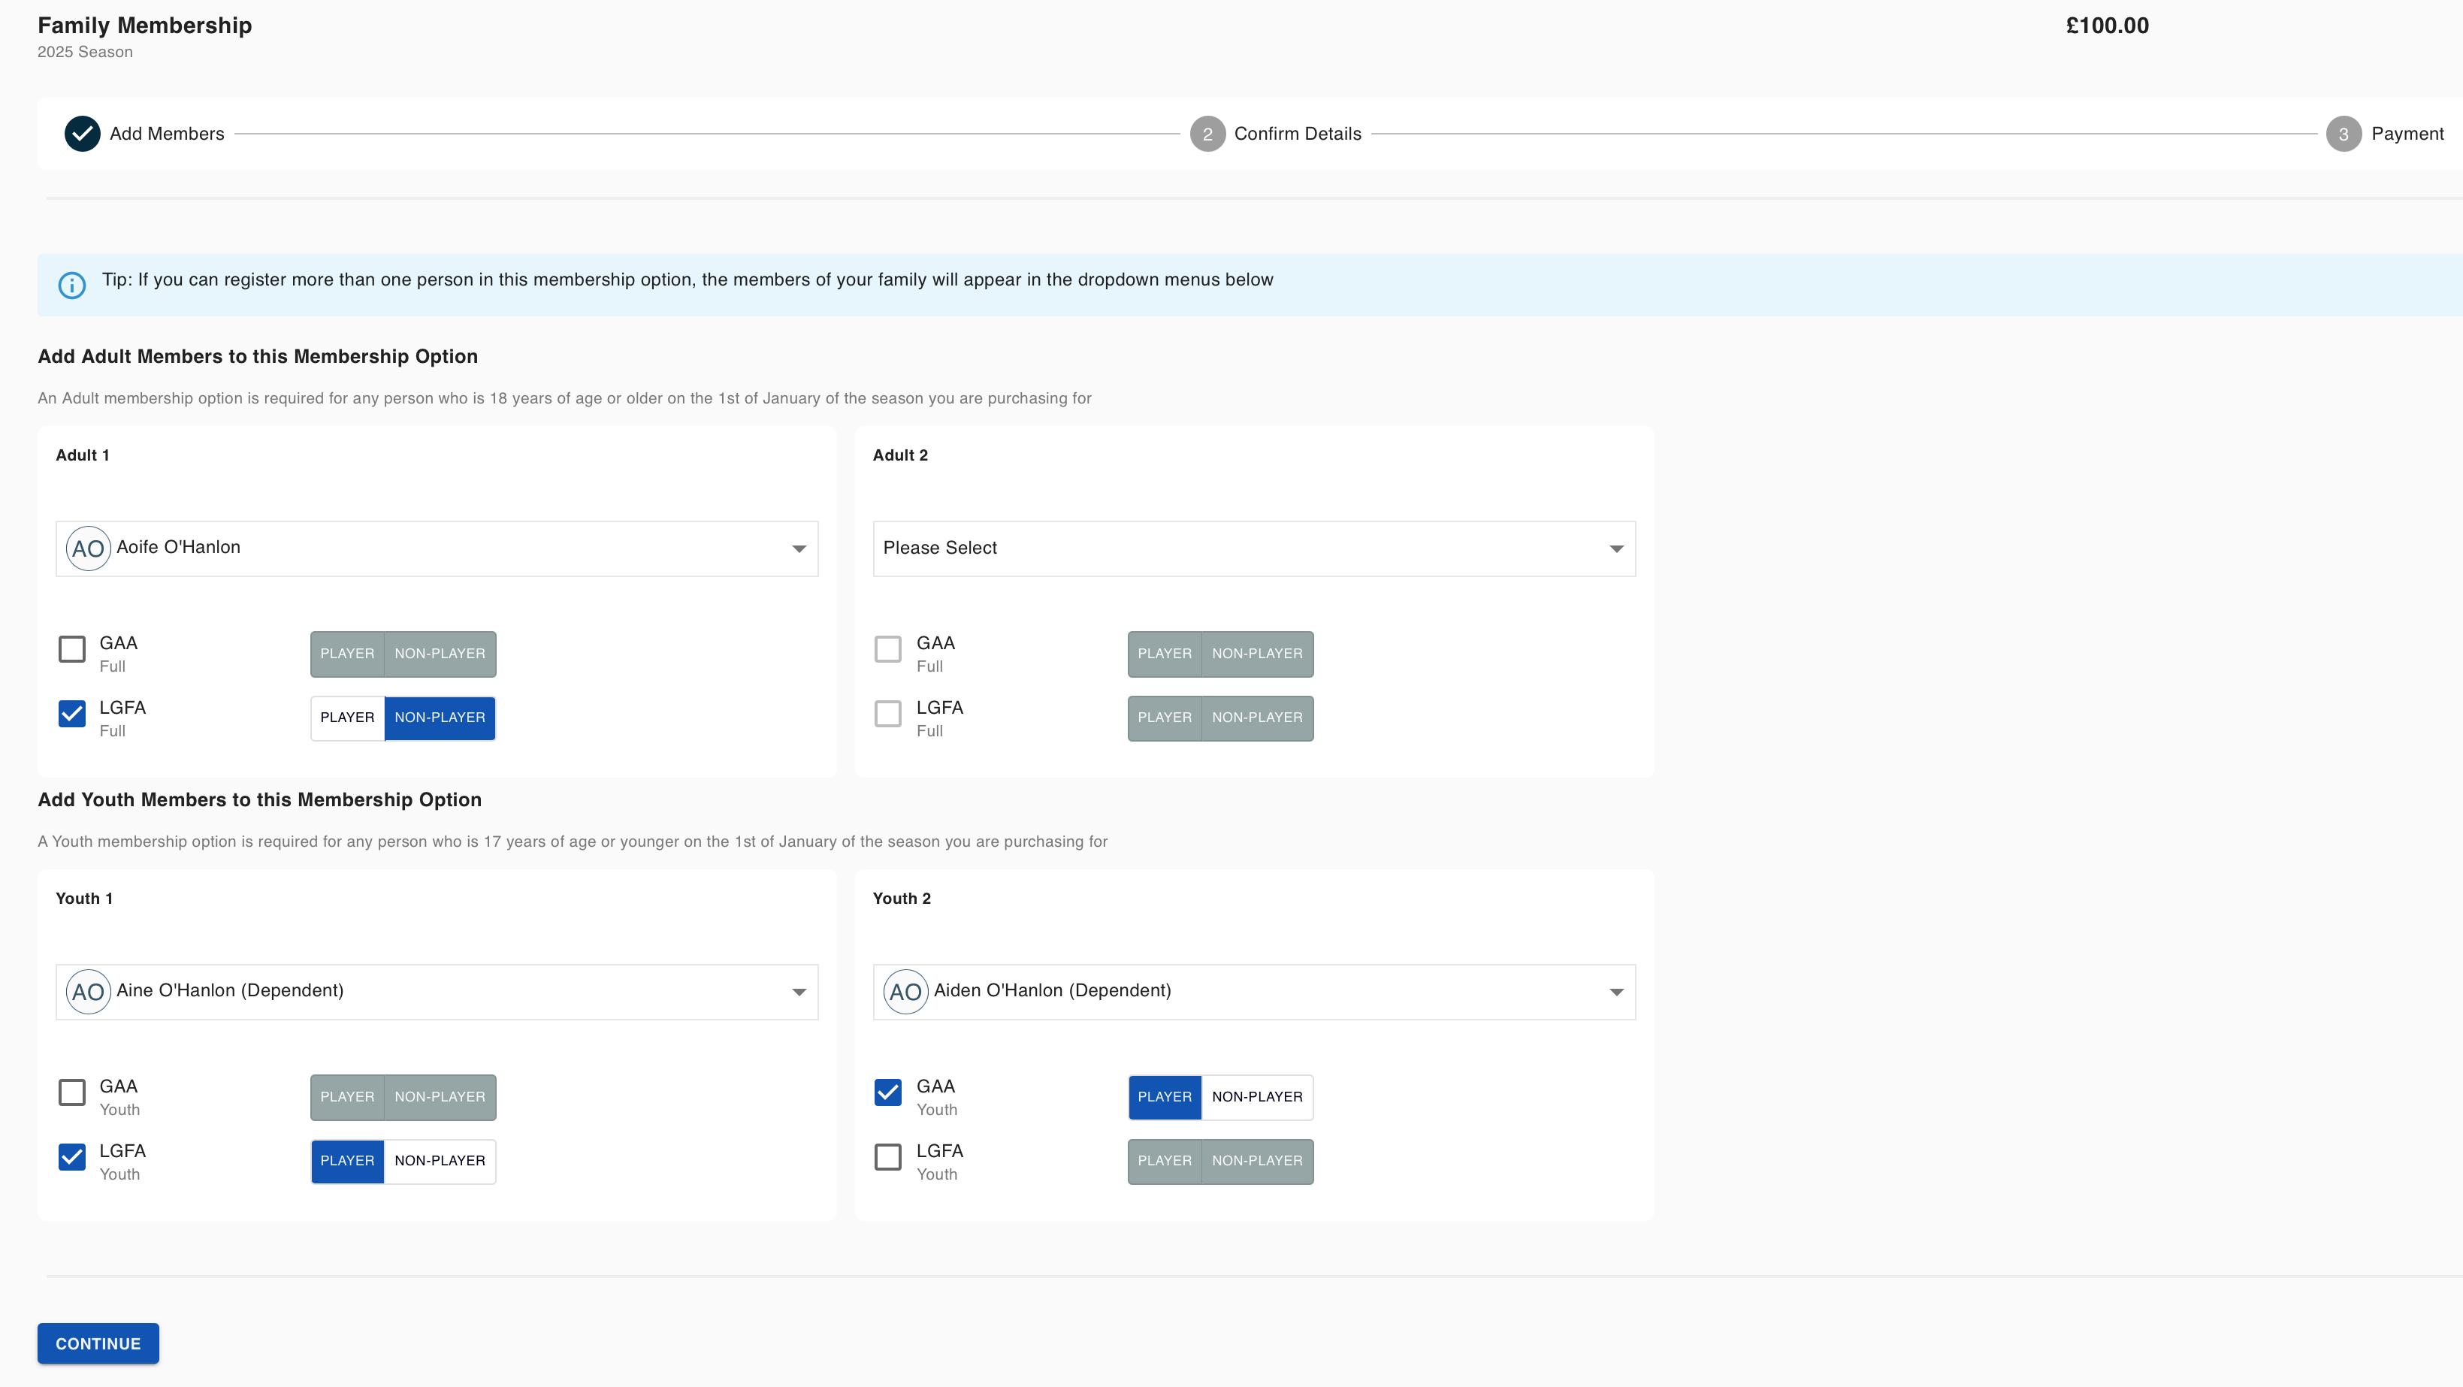This screenshot has height=1387, width=2463.
Task: Click the Add Members checkmark step icon
Action: point(82,134)
